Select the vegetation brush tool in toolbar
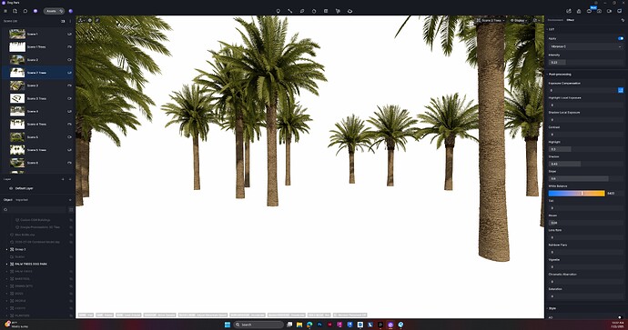Viewport: 628px width, 330px height. pos(338,11)
